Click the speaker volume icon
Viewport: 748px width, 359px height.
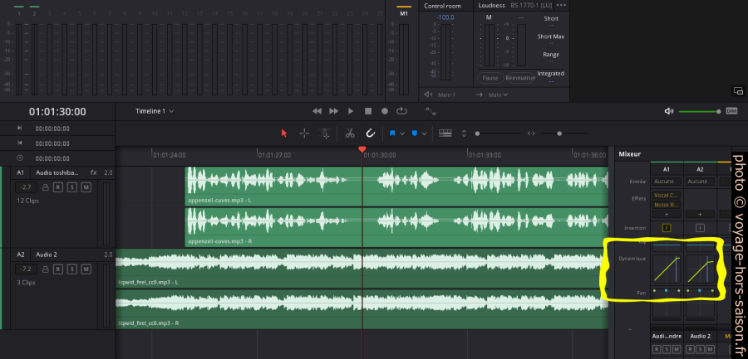point(669,111)
